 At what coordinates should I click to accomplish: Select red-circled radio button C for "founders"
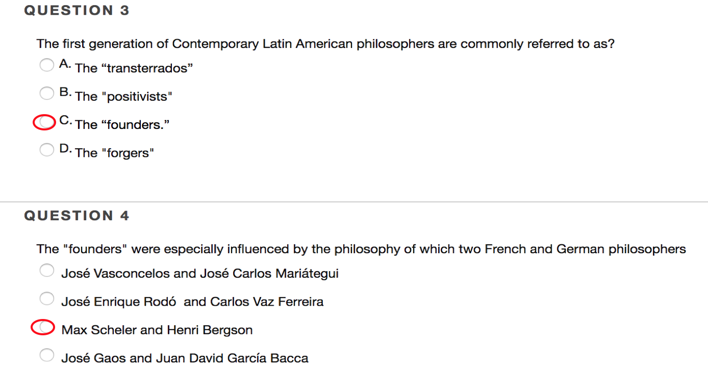pos(46,122)
